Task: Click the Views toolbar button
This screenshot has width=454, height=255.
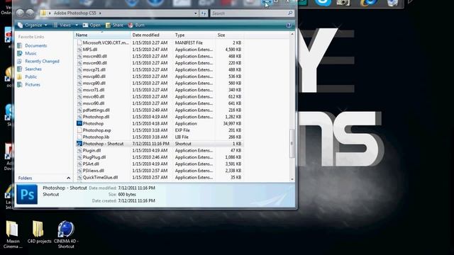Action: click(x=62, y=25)
